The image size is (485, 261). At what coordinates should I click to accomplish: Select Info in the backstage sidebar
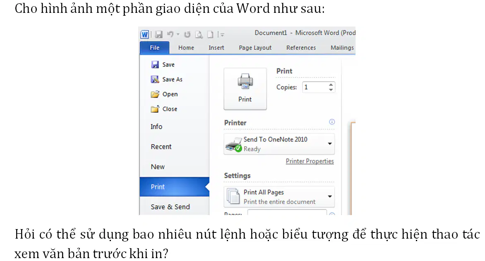pos(156,126)
